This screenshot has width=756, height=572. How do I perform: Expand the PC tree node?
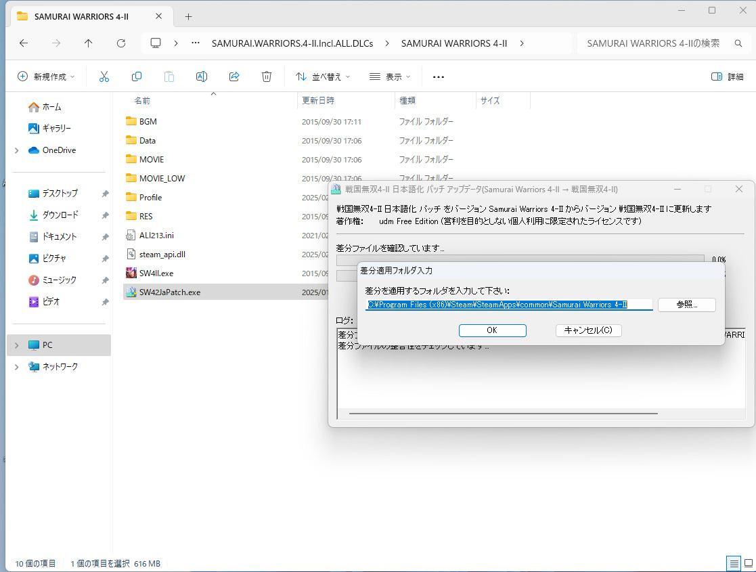(x=17, y=345)
